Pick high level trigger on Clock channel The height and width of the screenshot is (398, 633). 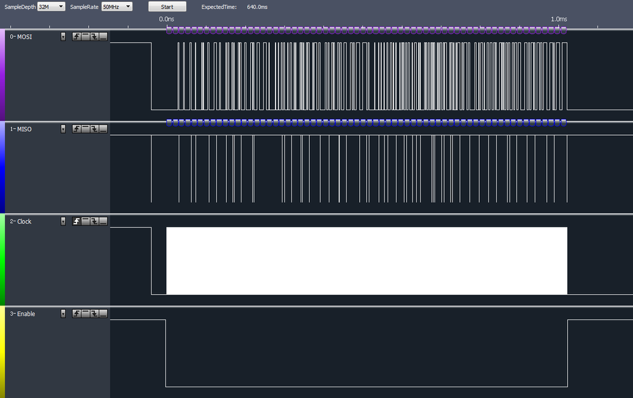point(86,221)
